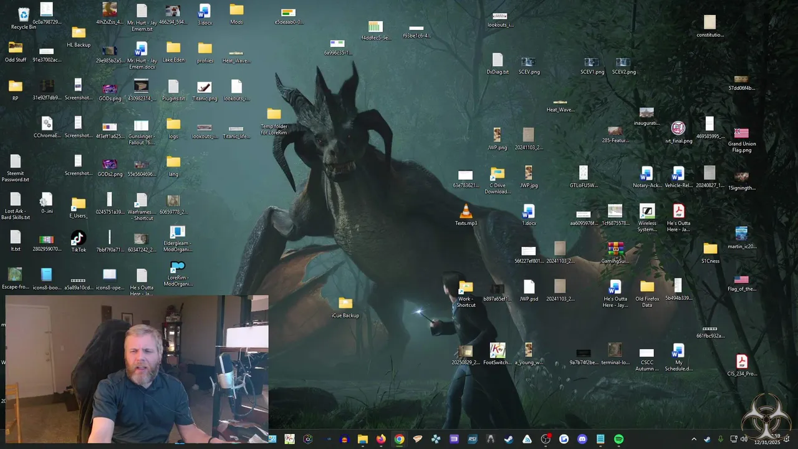Select He's Outta Here PDF file
The width and height of the screenshot is (798, 449).
point(678,218)
